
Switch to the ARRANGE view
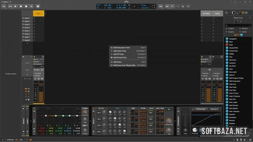pos(10,139)
